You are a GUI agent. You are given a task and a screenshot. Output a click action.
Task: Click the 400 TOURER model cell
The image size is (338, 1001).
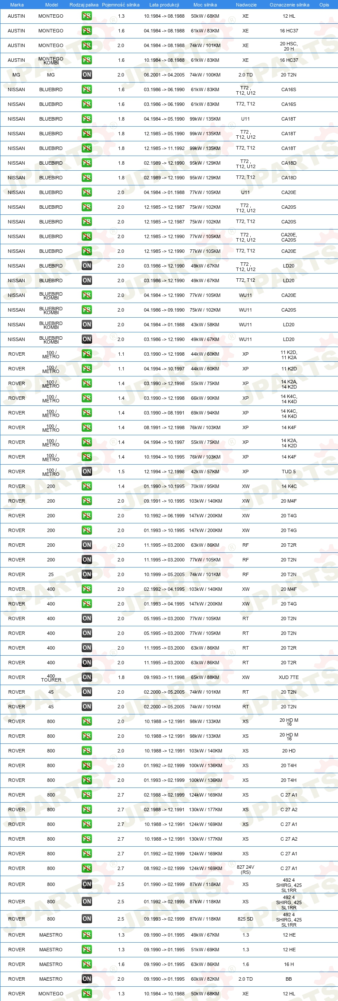51,678
